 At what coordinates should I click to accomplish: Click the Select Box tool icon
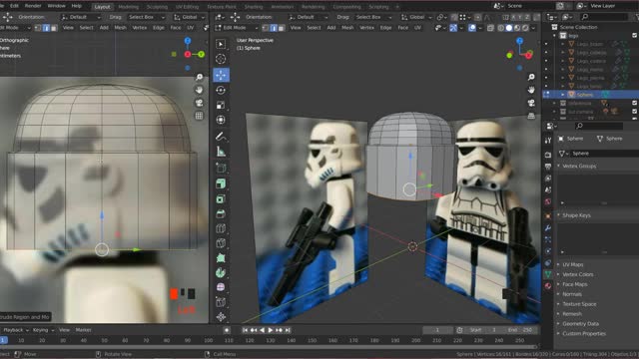click(x=221, y=44)
